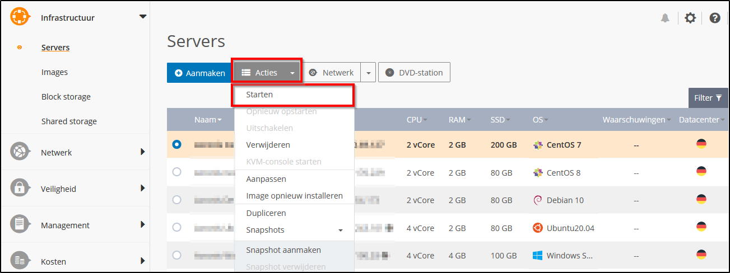Expand the Snapshots submenu

pos(340,230)
